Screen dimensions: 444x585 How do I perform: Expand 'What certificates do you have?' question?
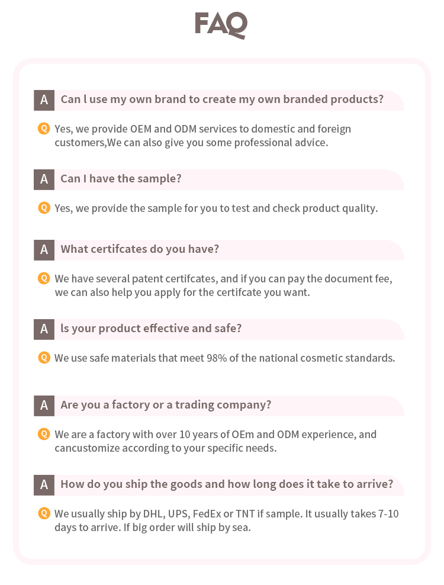tap(140, 249)
